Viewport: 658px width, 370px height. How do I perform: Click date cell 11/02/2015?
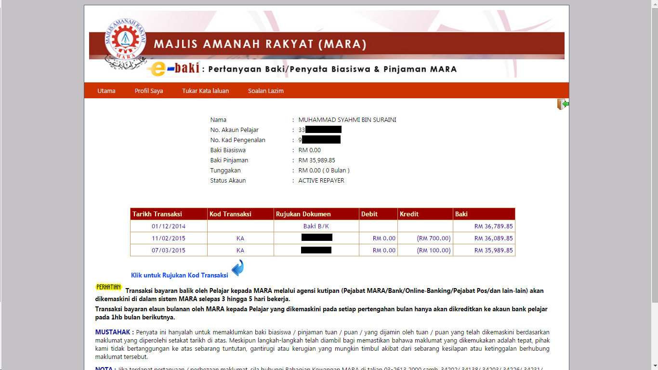[x=169, y=238]
